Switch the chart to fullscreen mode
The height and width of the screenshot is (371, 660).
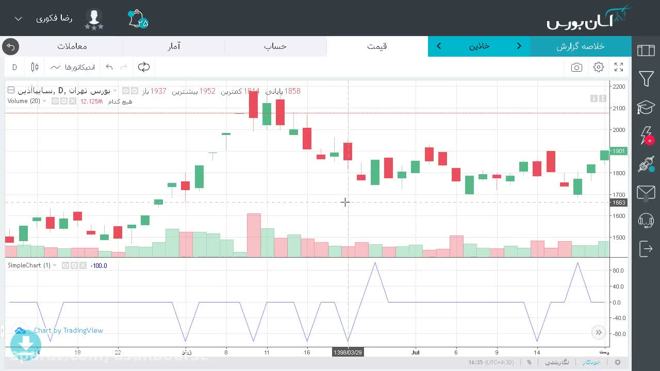(x=619, y=67)
